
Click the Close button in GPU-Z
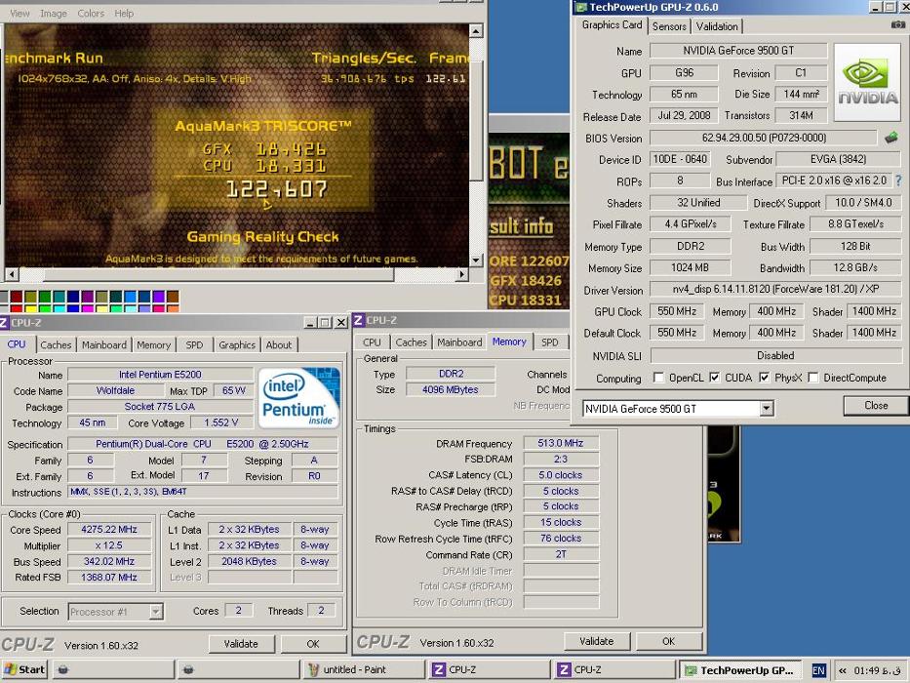[x=876, y=405]
